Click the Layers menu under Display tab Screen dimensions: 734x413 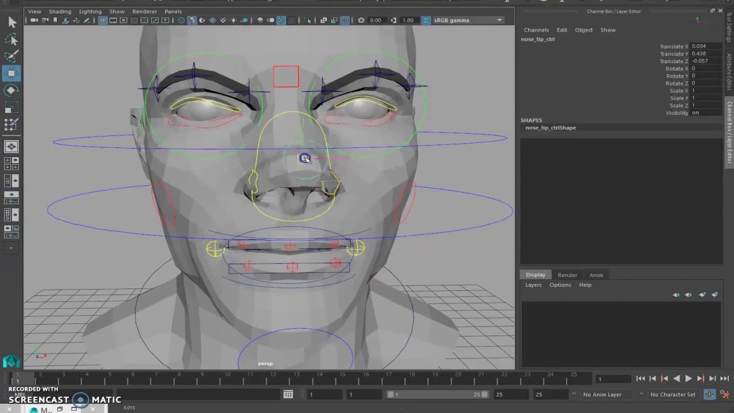pos(533,285)
